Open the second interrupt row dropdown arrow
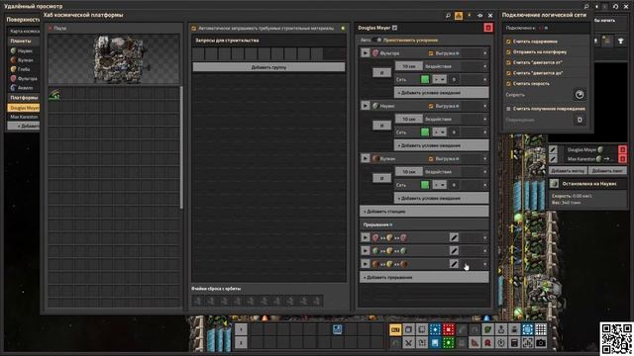 pos(484,250)
